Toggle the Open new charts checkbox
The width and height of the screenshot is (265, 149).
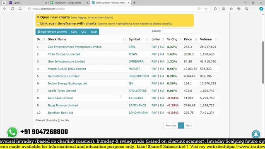38,17
